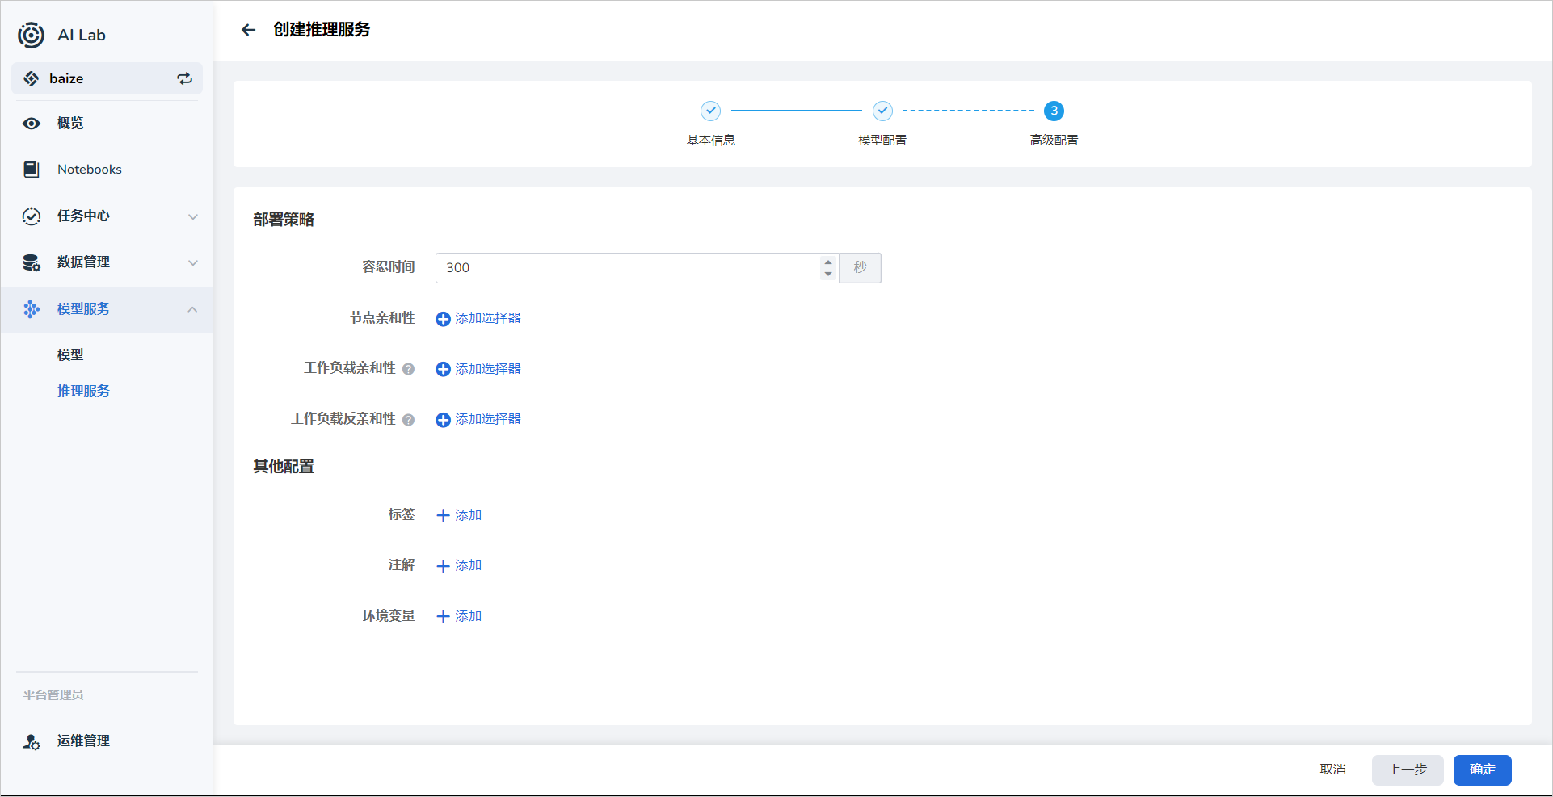Click the plus icon in the 注解 row
Screen dimensions: 1553x797
coord(443,566)
